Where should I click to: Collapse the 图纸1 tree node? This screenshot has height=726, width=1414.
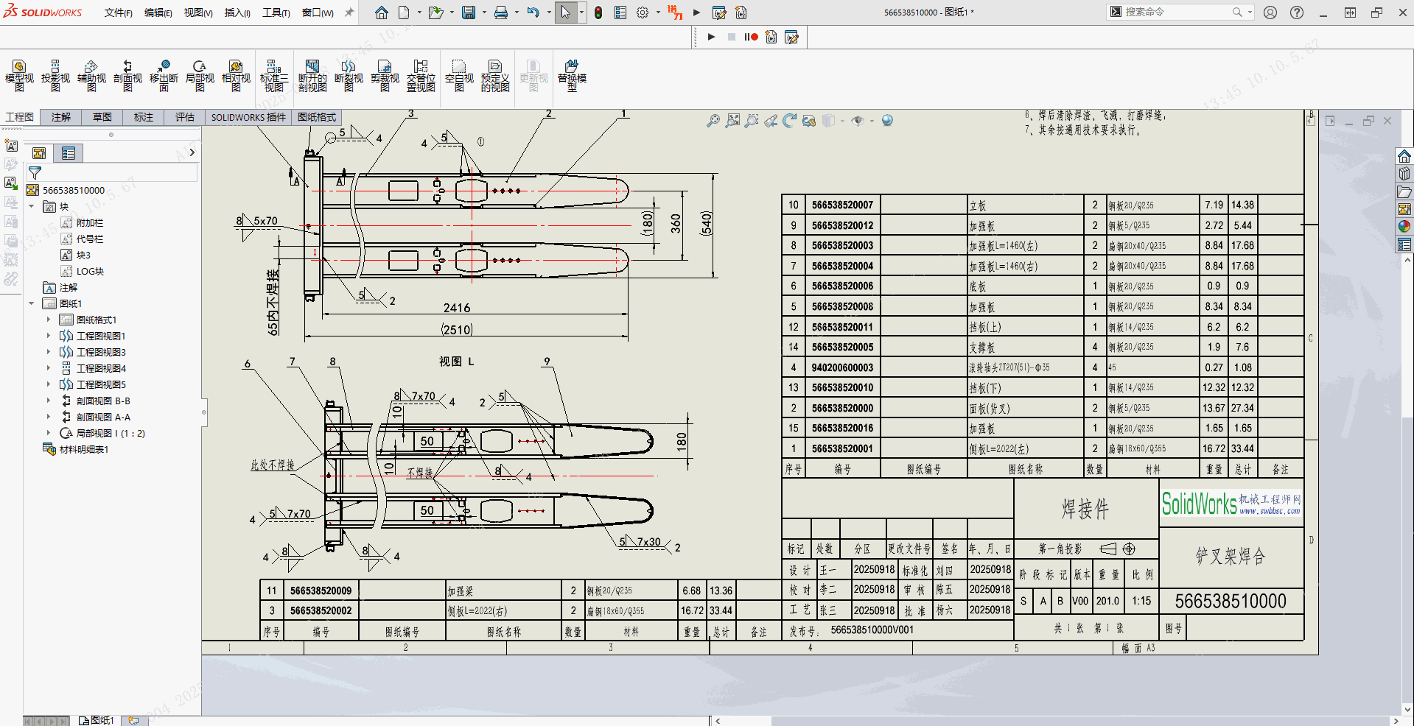pyautogui.click(x=32, y=303)
